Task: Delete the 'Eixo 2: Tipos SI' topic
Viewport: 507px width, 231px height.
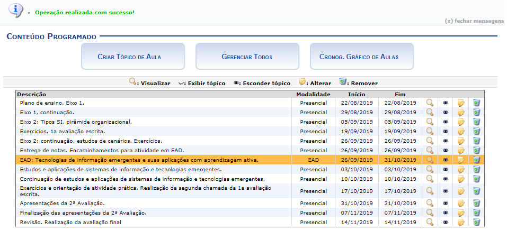Action: tap(476, 122)
